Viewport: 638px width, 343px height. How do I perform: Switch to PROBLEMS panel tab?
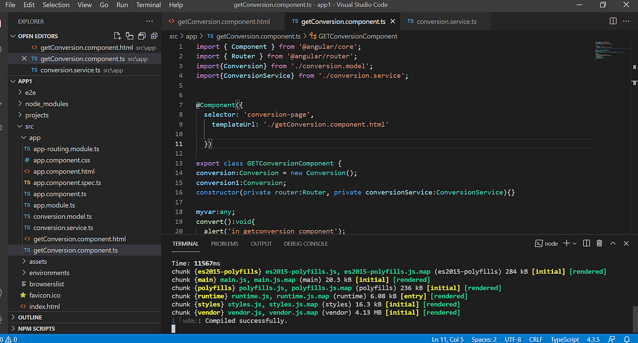(x=225, y=244)
